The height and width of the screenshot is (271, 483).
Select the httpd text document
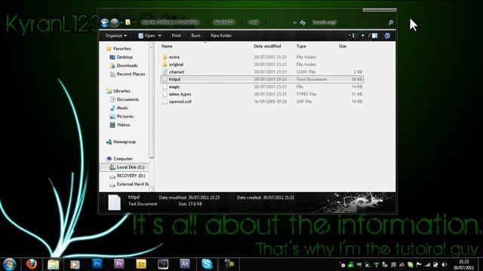(x=262, y=79)
